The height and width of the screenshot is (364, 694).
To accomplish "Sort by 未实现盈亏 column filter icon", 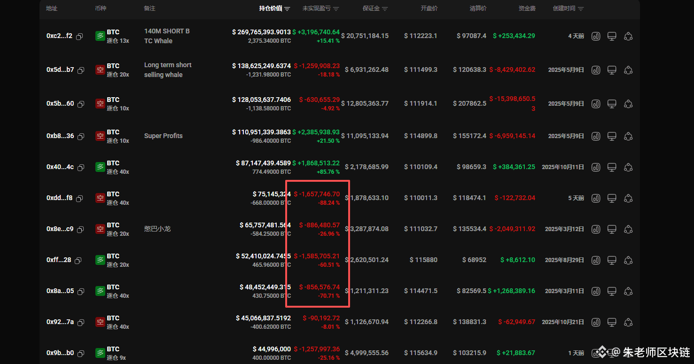I will (336, 9).
